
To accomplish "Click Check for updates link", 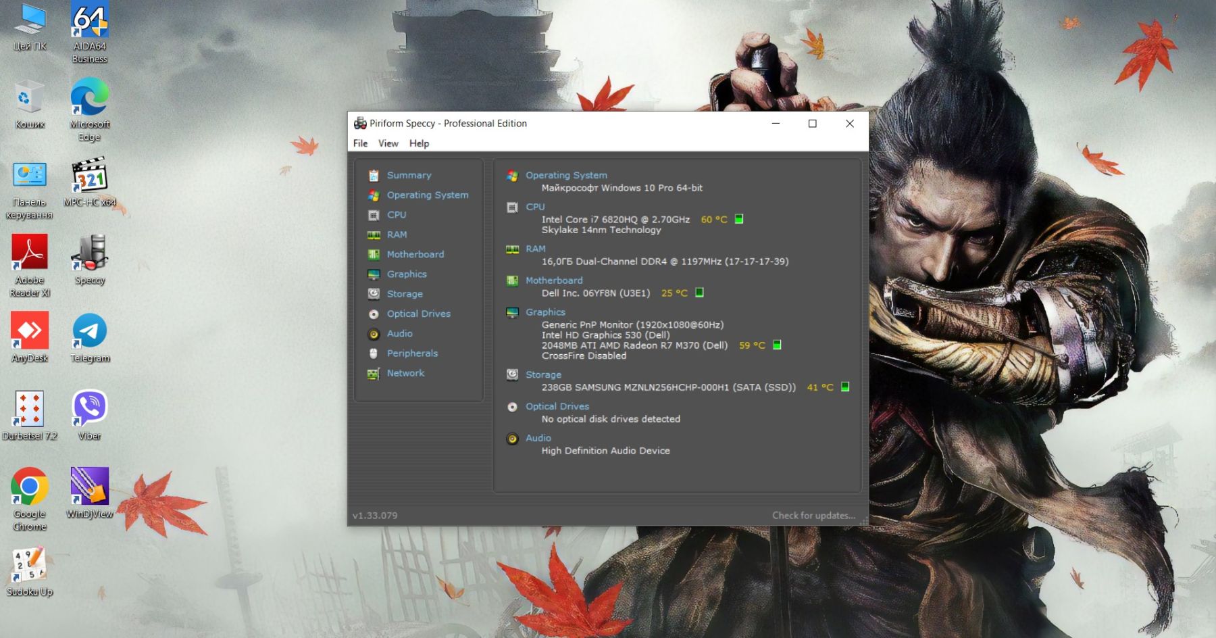I will 813,516.
